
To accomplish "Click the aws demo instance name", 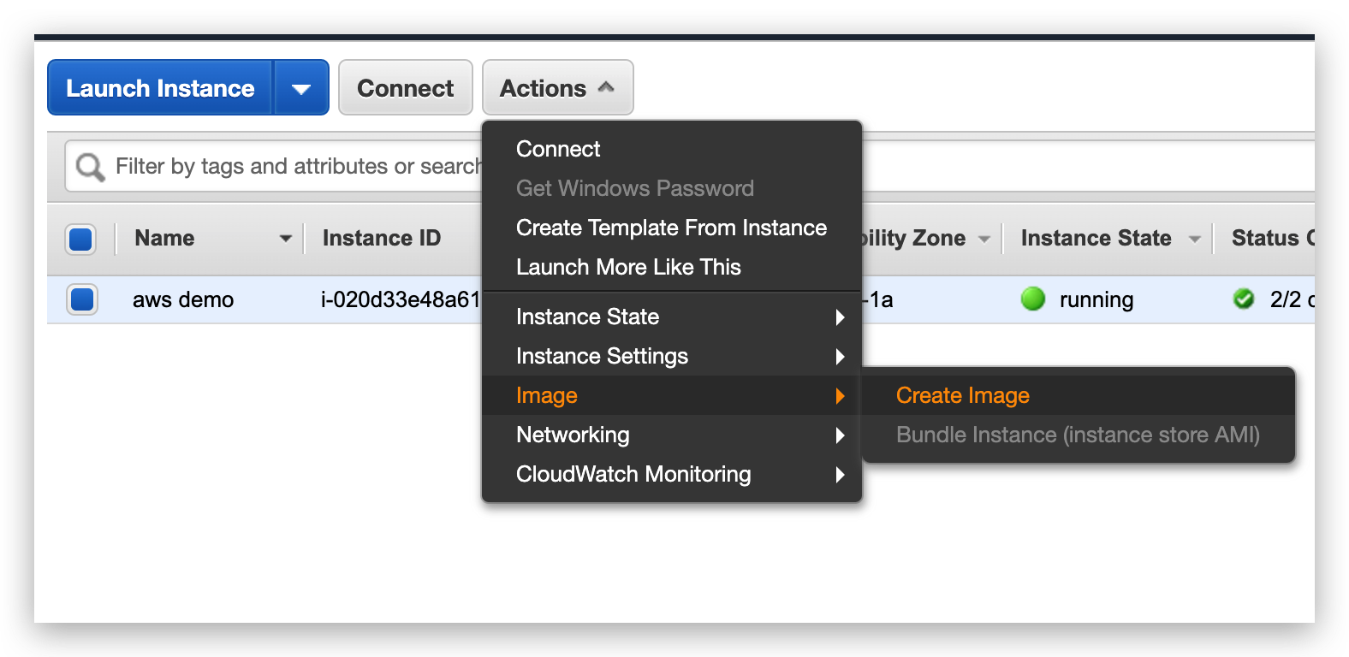I will coord(183,299).
